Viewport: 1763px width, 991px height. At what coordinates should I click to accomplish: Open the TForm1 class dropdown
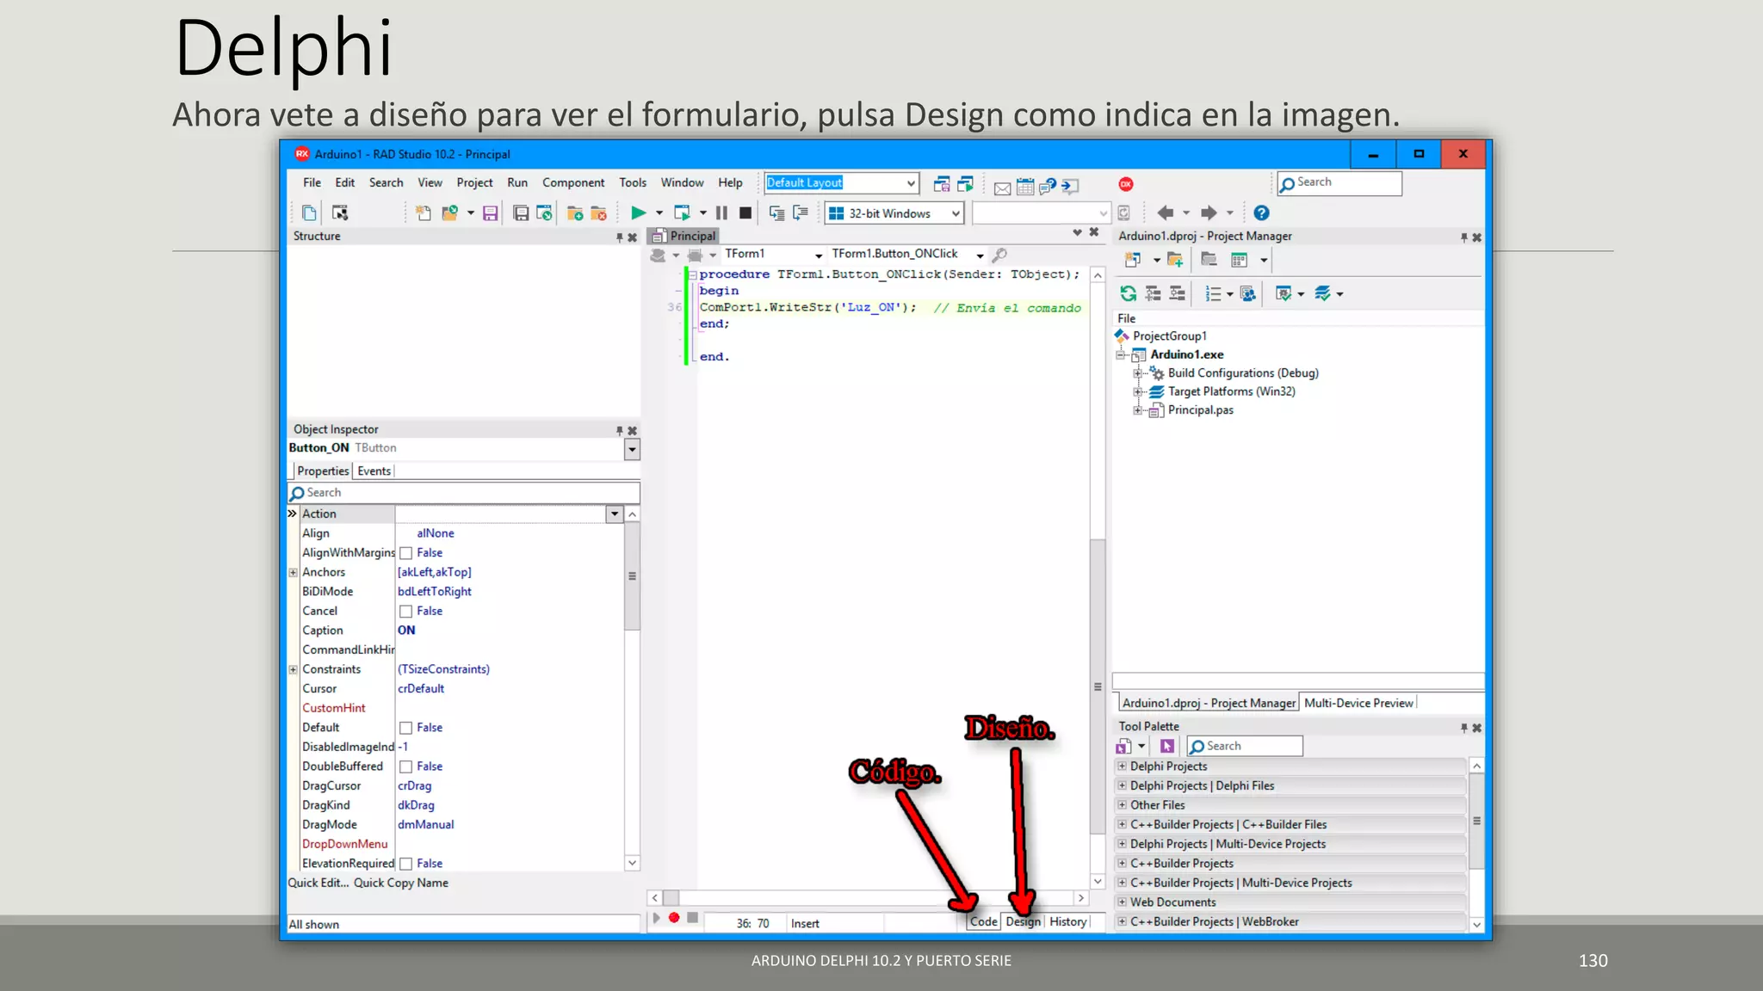pos(818,255)
